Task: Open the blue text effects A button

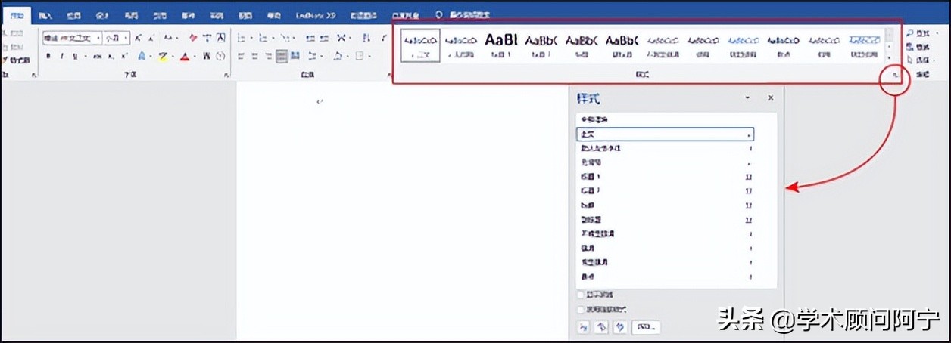Action: (x=142, y=56)
